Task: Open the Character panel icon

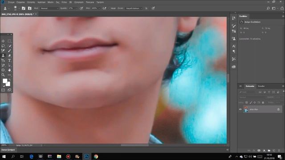Action: coord(234,46)
